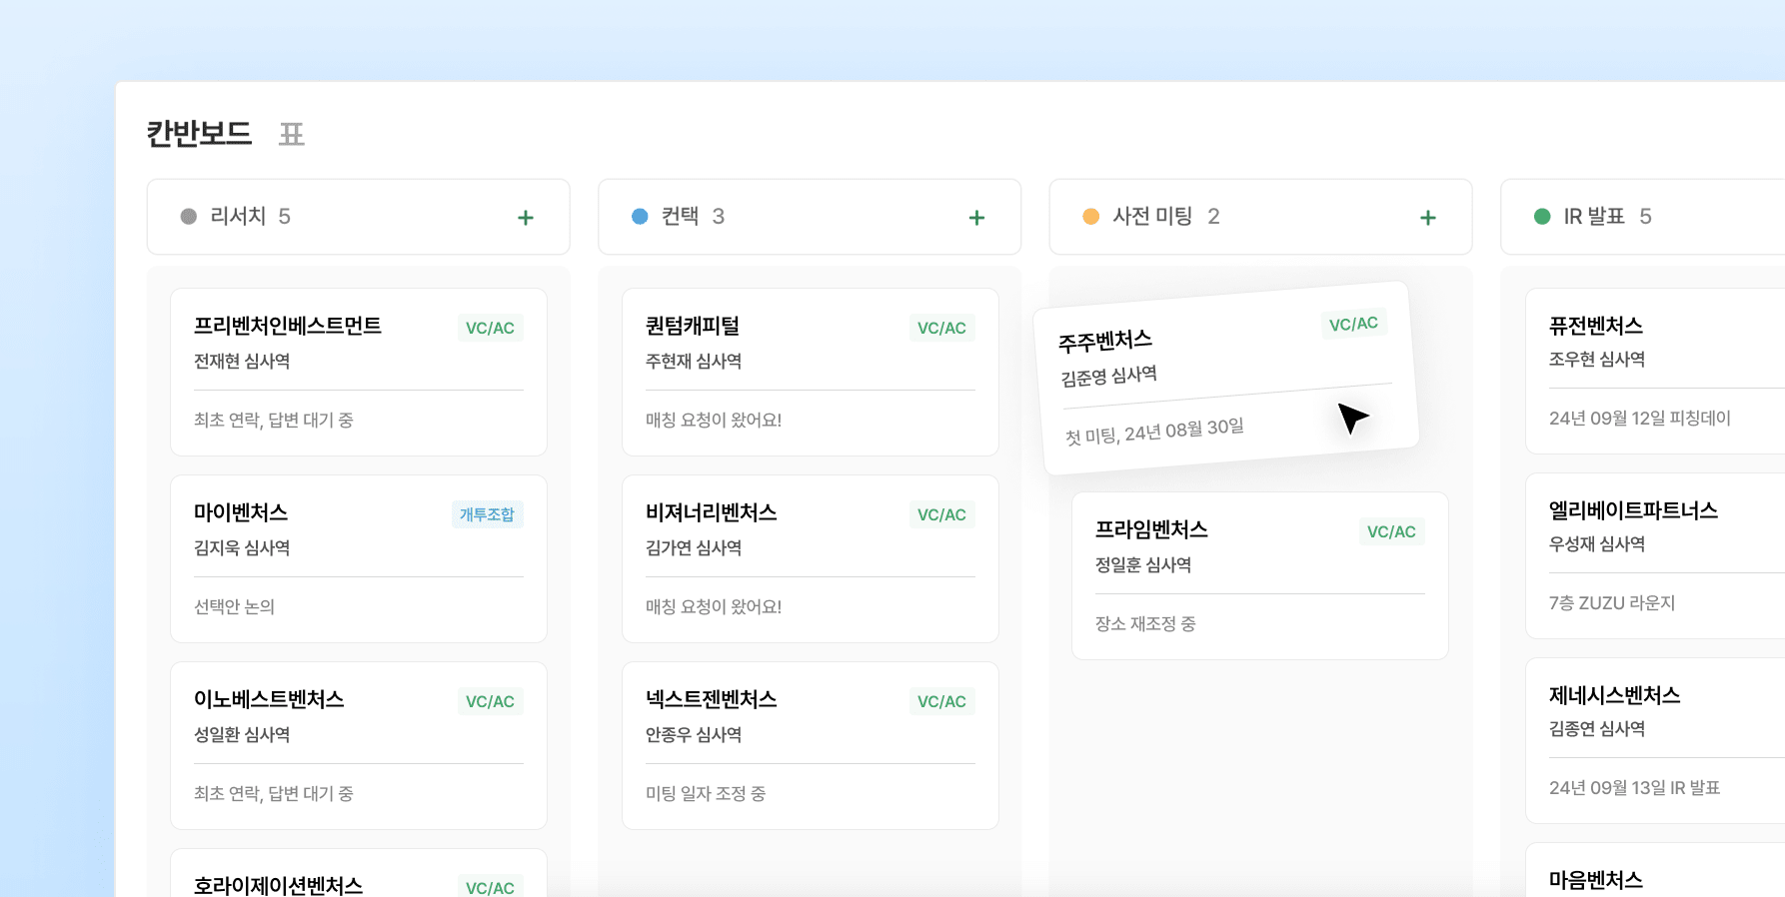Add a card to the 리서치 column
This screenshot has height=897, width=1785.
tap(526, 217)
